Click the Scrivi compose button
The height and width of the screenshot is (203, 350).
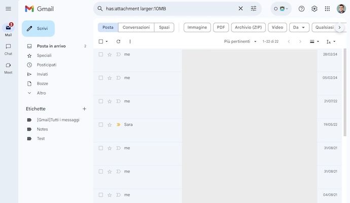point(38,28)
